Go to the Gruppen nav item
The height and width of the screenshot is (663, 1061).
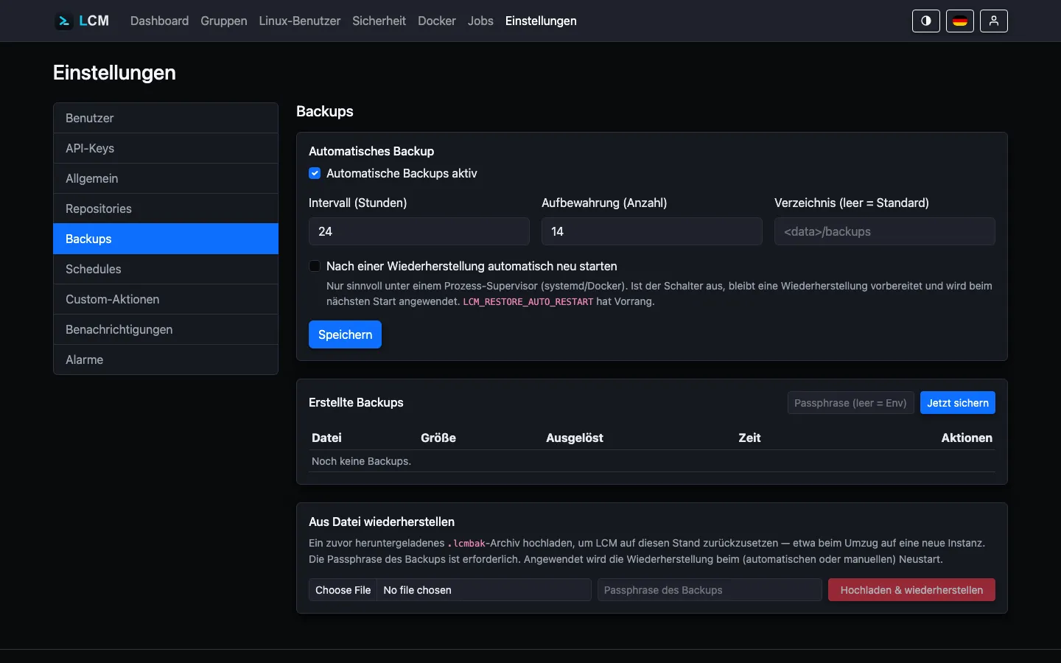[224, 21]
